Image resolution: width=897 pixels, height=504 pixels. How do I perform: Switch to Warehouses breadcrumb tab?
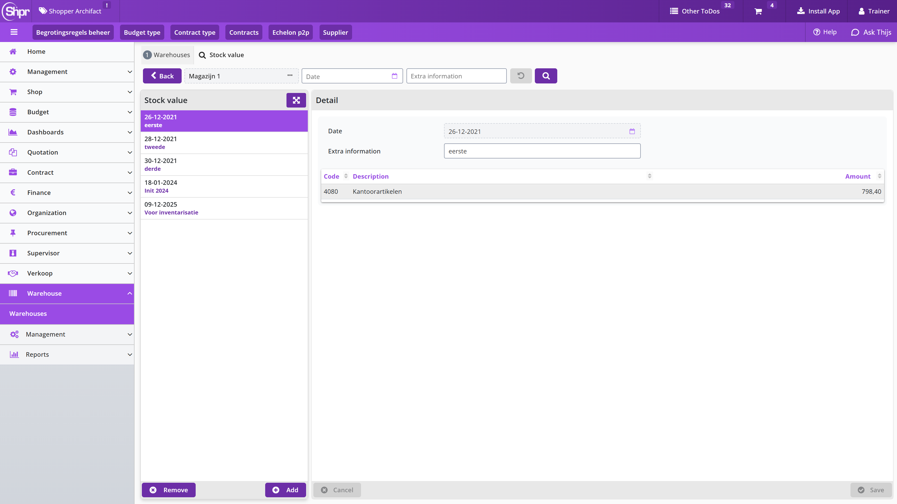pyautogui.click(x=167, y=55)
